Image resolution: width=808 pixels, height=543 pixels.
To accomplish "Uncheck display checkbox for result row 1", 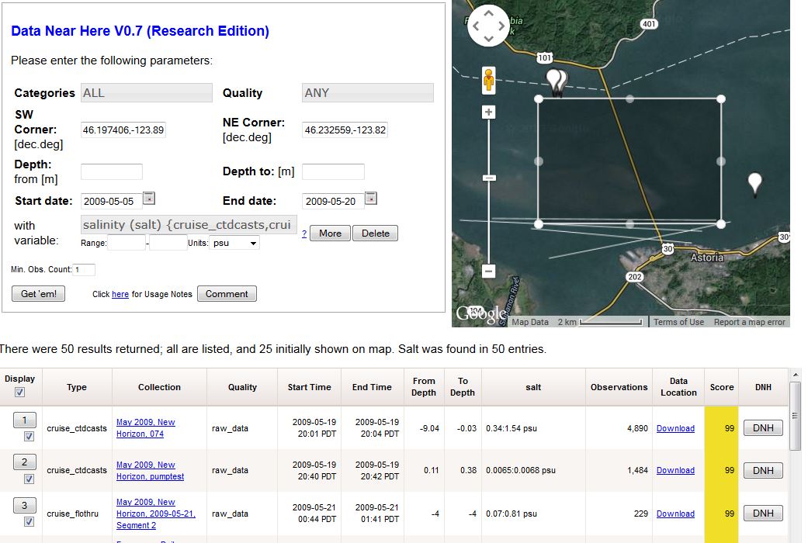I will [x=29, y=437].
